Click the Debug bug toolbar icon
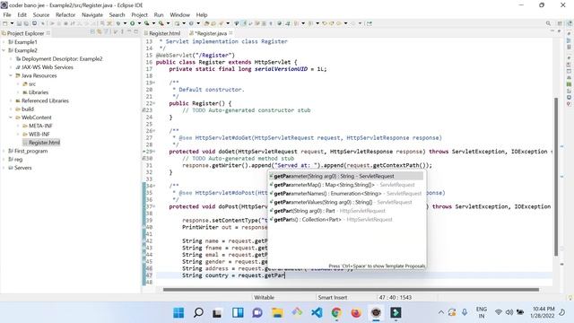 coord(118,23)
